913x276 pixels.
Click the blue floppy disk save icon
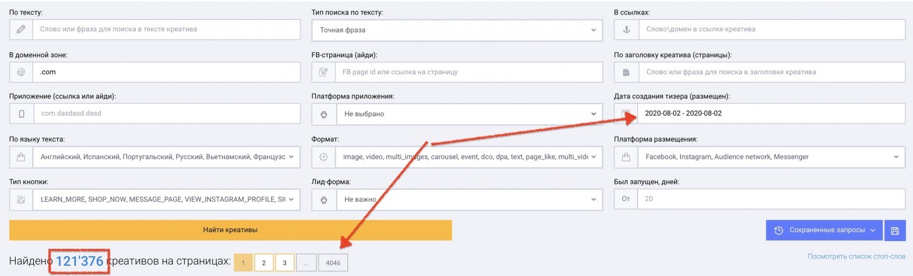894,231
